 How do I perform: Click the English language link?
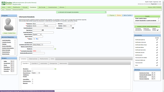click(x=151, y=2)
